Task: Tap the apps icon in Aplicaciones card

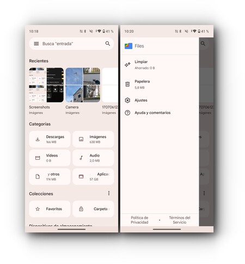Action: pyautogui.click(x=81, y=177)
